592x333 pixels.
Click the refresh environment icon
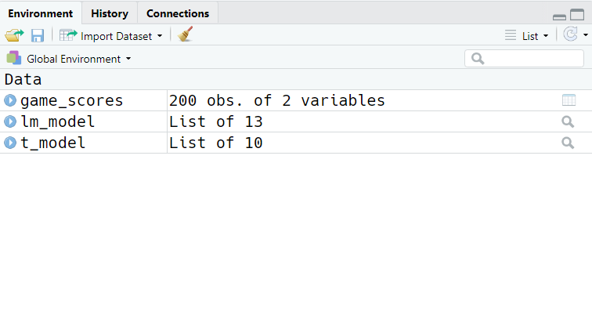tap(571, 34)
